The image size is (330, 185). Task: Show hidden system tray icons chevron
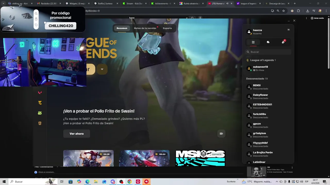[x=277, y=182]
